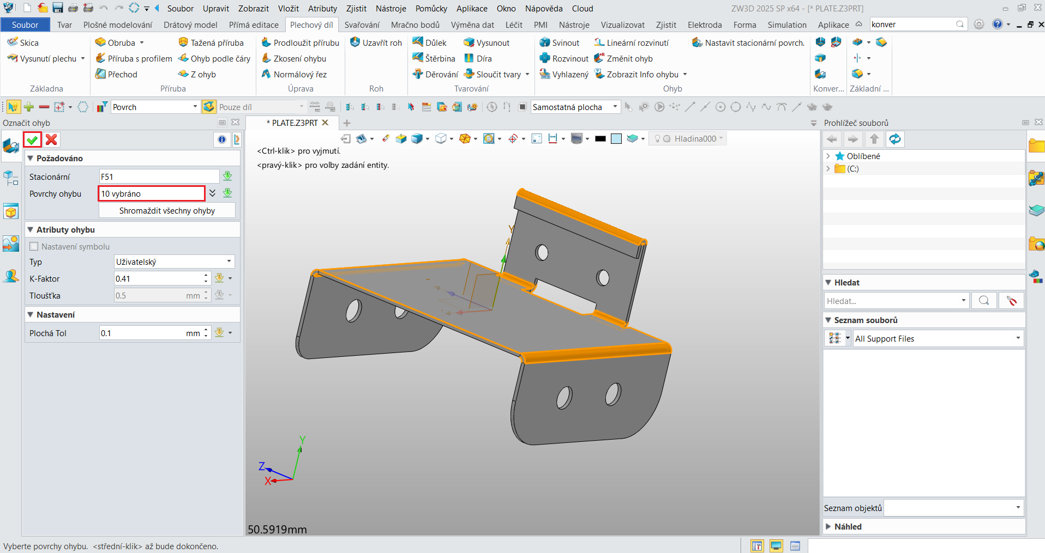The image size is (1045, 553).
Task: Click the Plochá Tol stepper arrows
Action: (206, 333)
